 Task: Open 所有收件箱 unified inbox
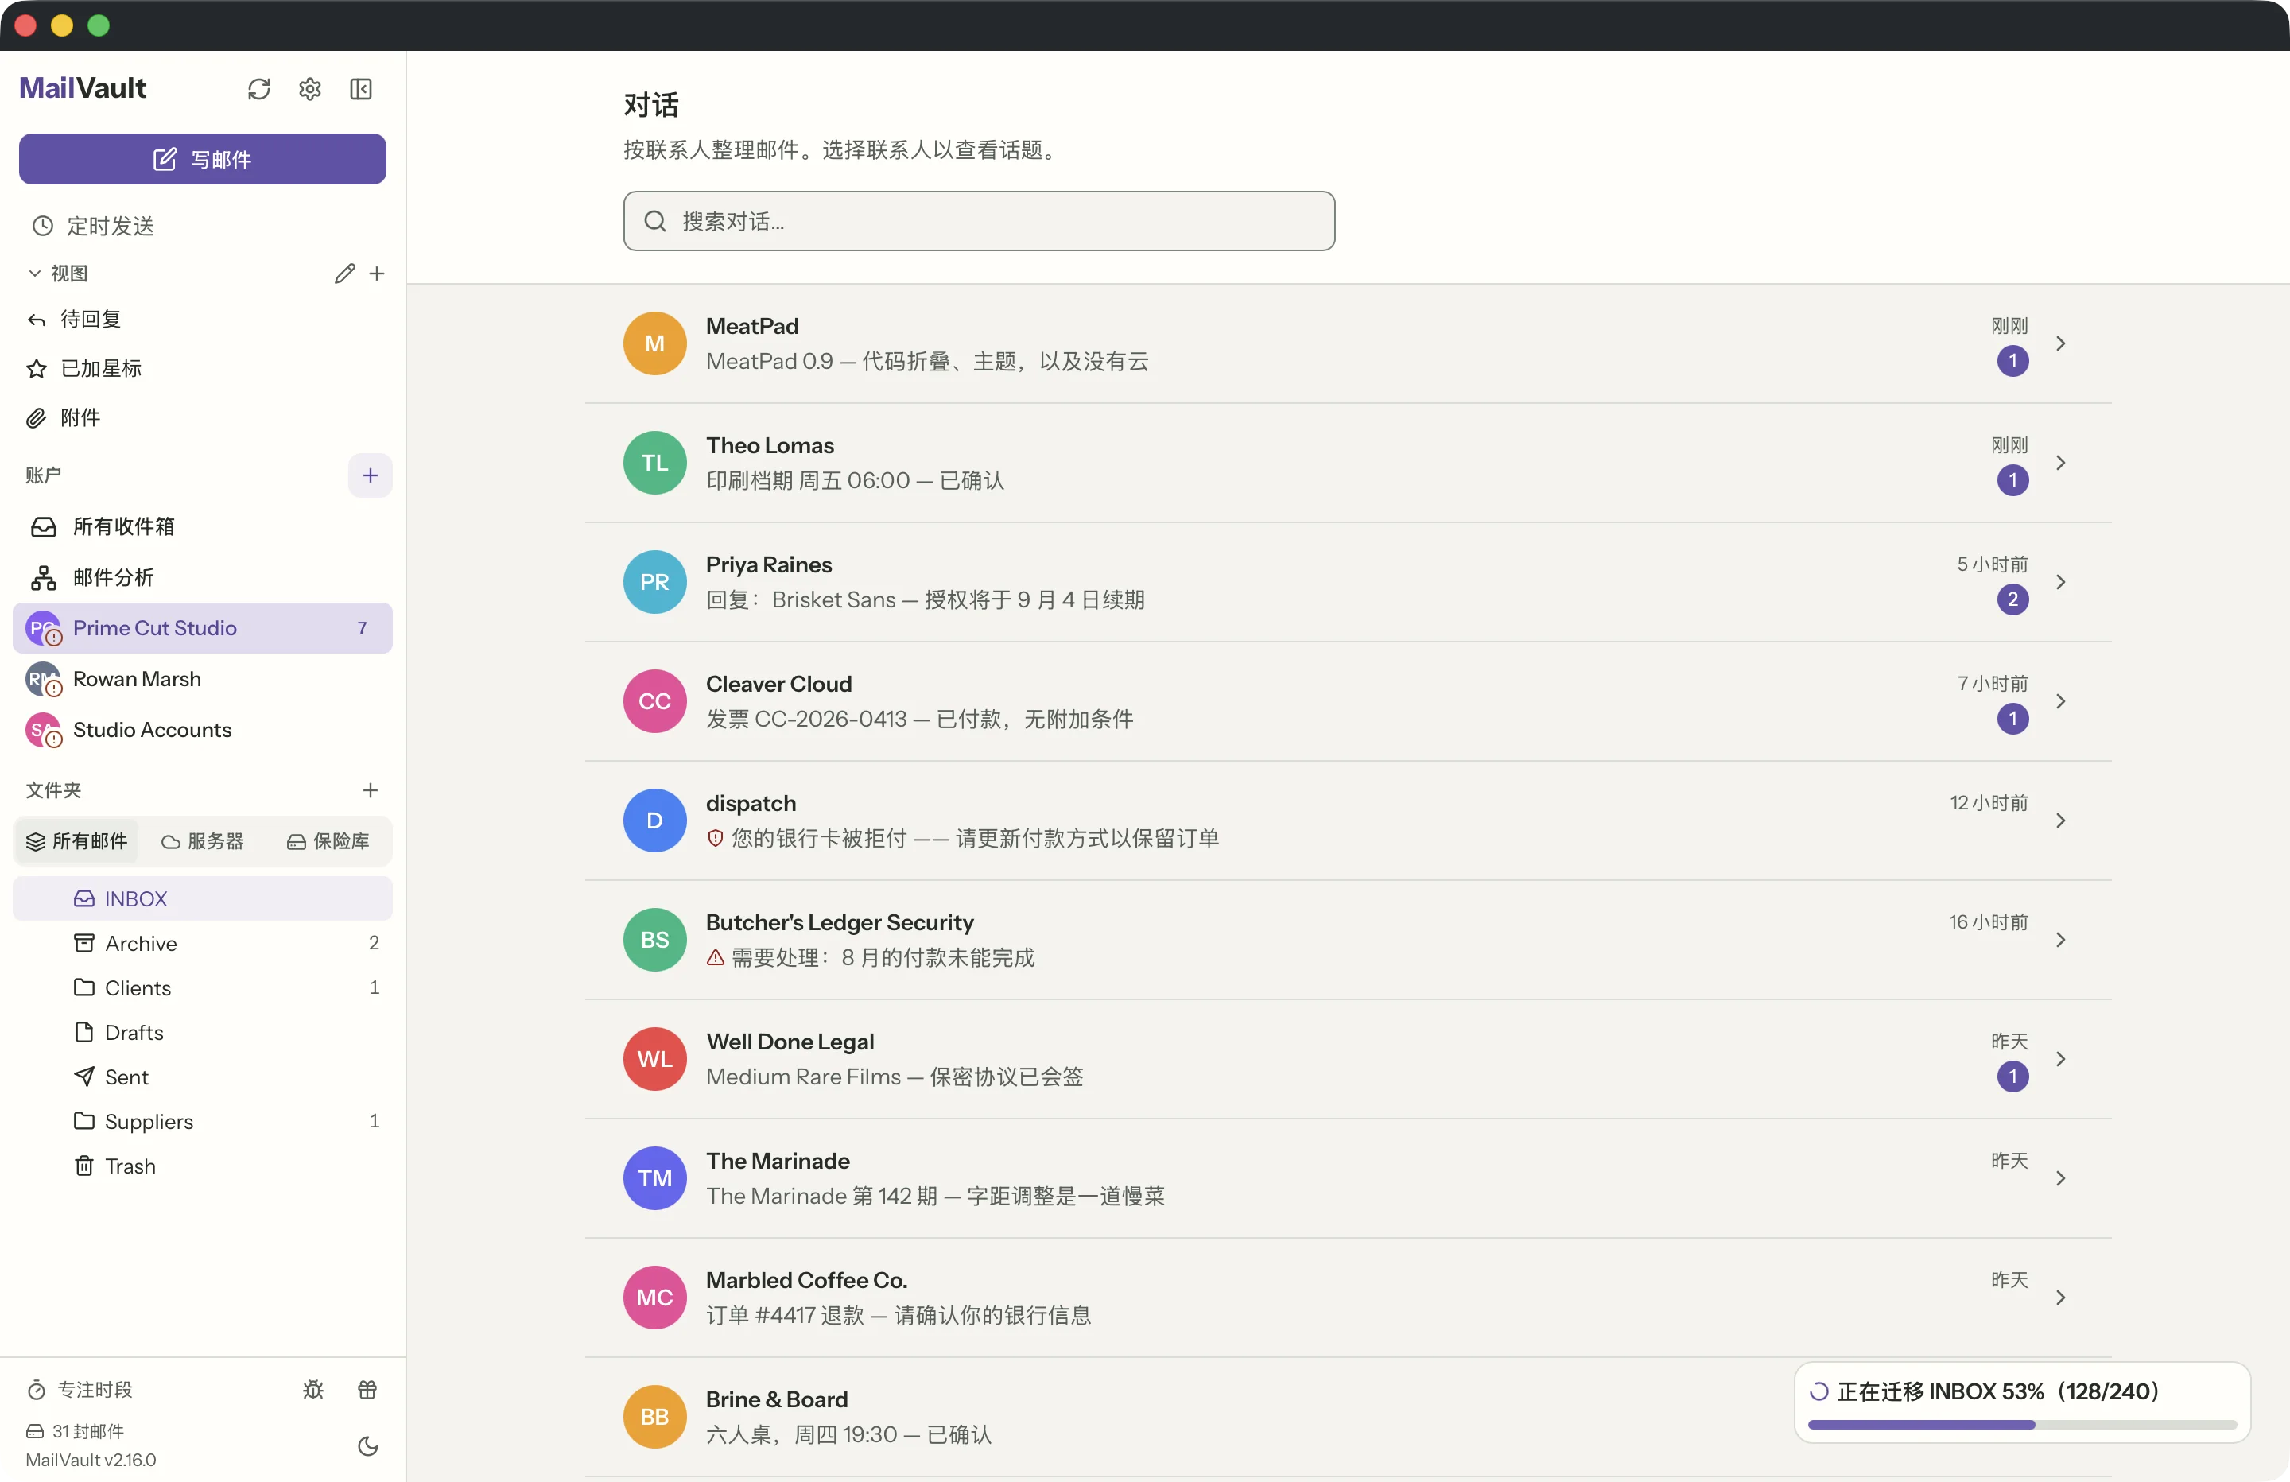(202, 526)
